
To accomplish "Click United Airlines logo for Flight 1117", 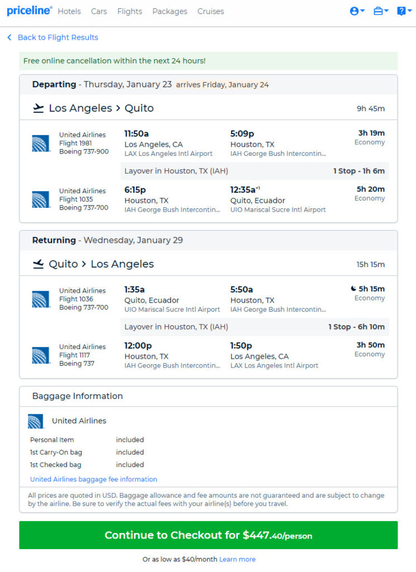I will point(40,355).
